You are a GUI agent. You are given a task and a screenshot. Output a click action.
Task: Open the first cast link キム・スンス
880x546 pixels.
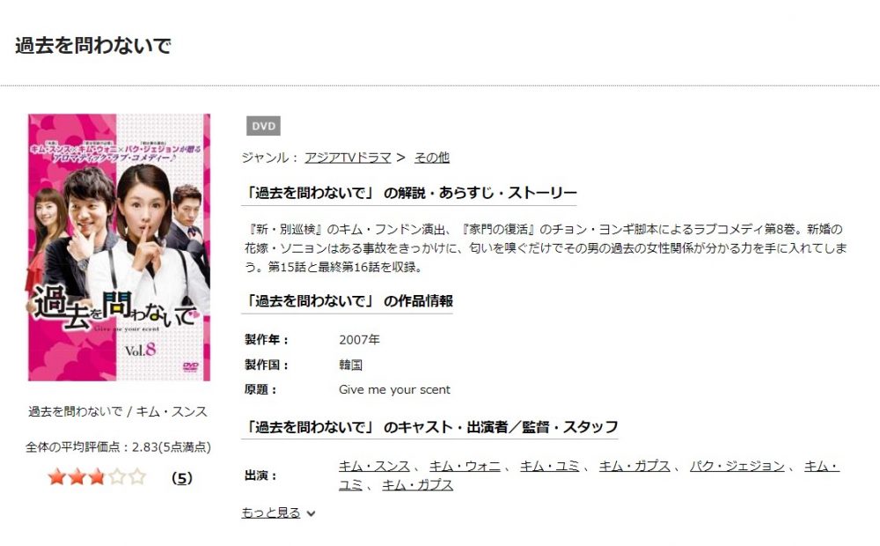pos(374,466)
